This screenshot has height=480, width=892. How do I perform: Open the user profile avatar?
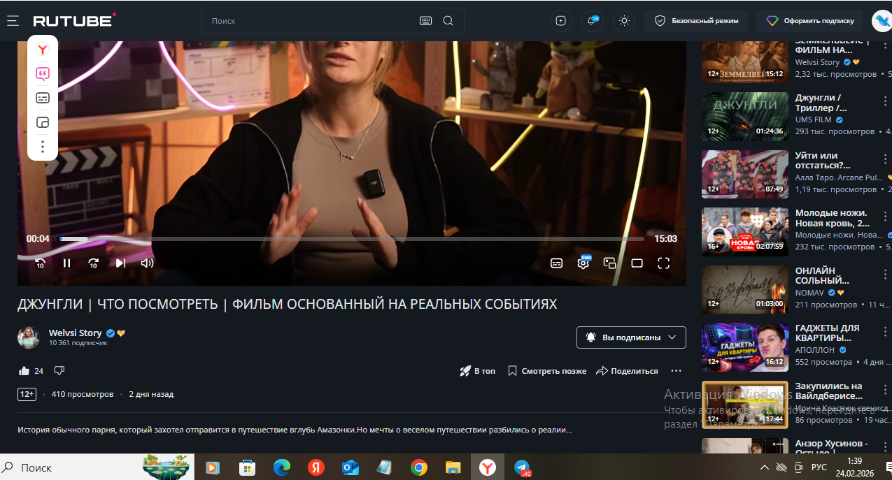882,21
